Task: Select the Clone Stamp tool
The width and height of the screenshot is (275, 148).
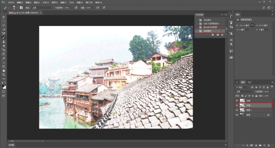Action: (x=4, y=42)
